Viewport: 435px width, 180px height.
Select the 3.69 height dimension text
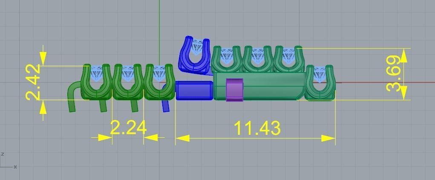point(393,74)
